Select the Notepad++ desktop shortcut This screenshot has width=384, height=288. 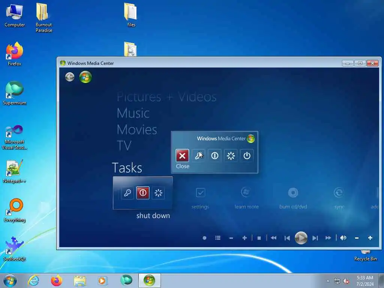15,171
